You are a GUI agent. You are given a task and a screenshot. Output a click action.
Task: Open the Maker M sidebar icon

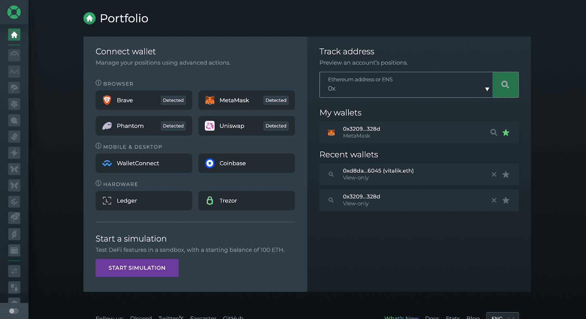[14, 71]
